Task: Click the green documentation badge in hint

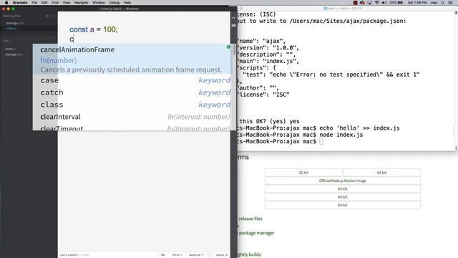Action: 228,47
